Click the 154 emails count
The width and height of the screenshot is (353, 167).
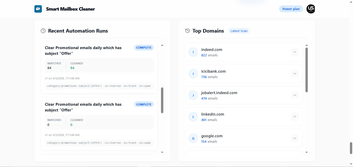coord(209,141)
